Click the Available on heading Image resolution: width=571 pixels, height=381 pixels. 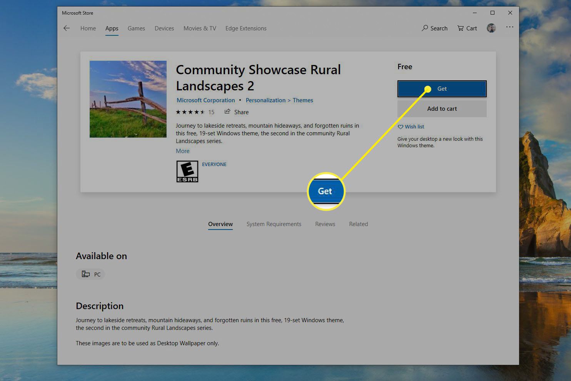[x=101, y=256]
